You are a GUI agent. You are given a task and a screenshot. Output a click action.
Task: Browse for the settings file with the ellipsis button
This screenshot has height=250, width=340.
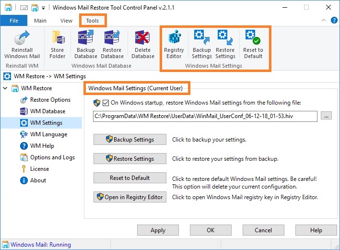pyautogui.click(x=326, y=116)
